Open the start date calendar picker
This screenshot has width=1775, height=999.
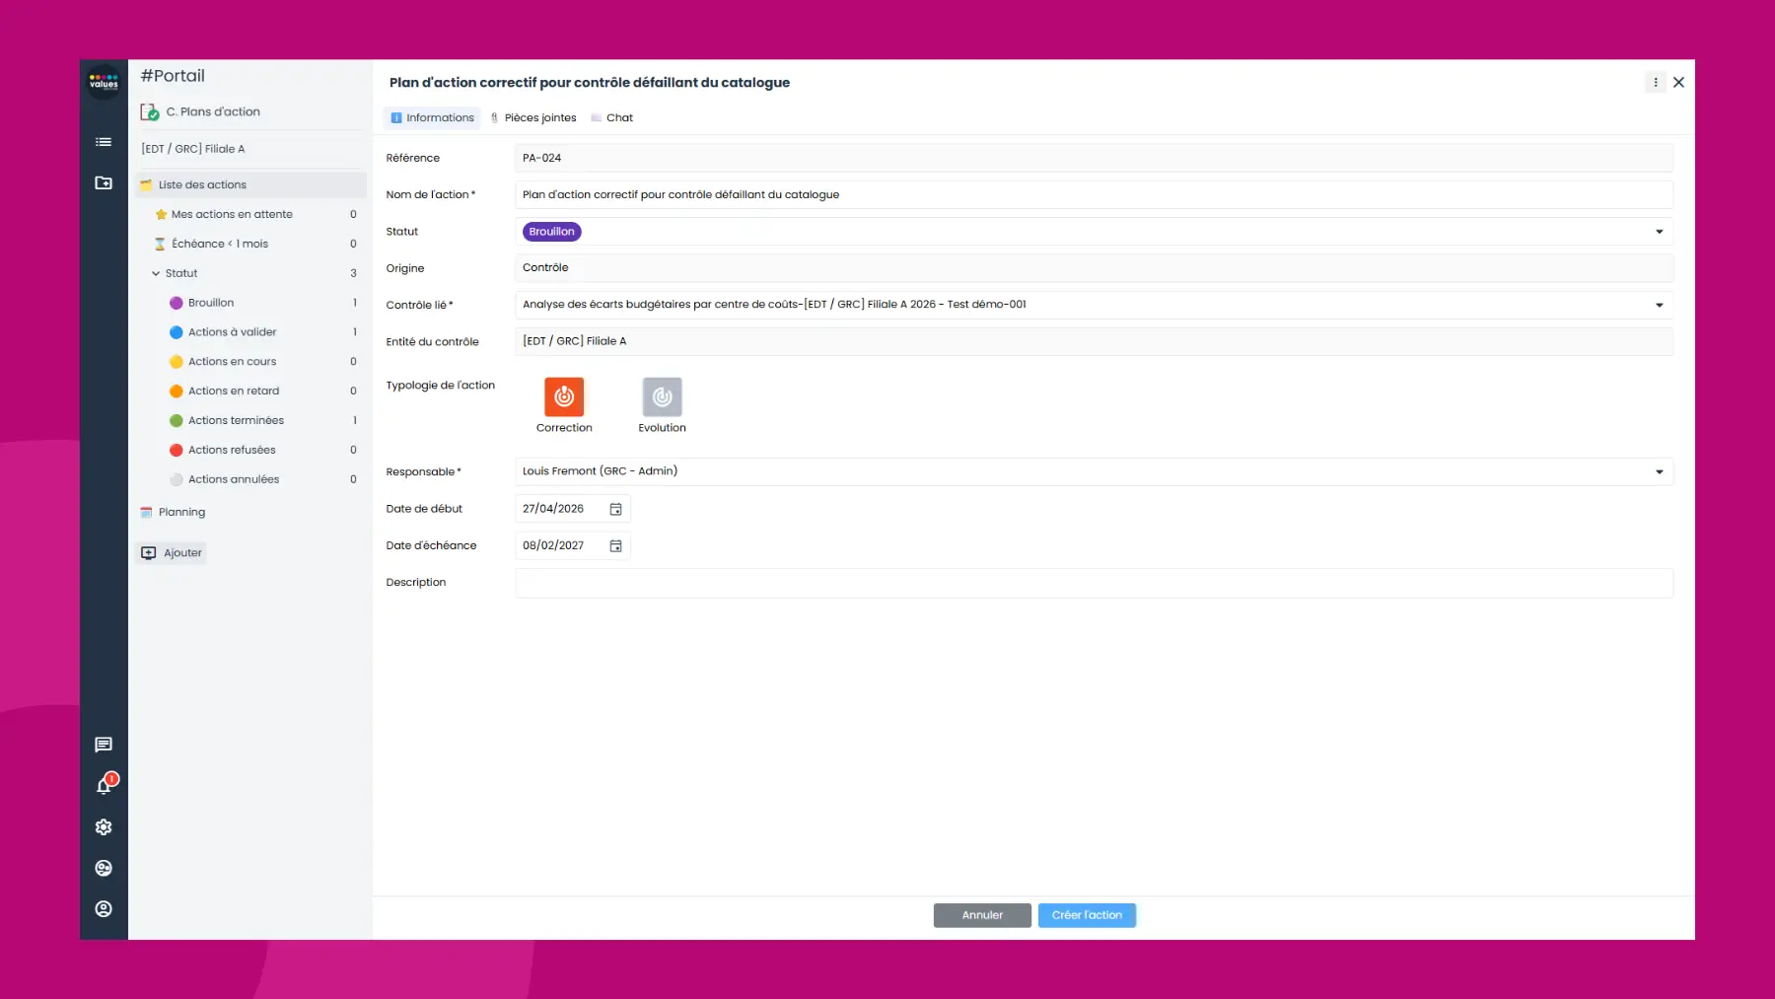(615, 508)
